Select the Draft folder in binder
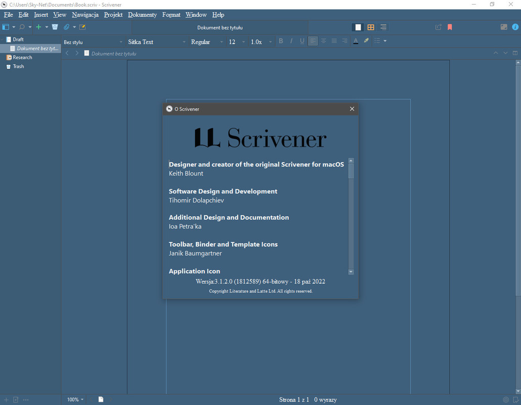The image size is (521, 405). 18,39
